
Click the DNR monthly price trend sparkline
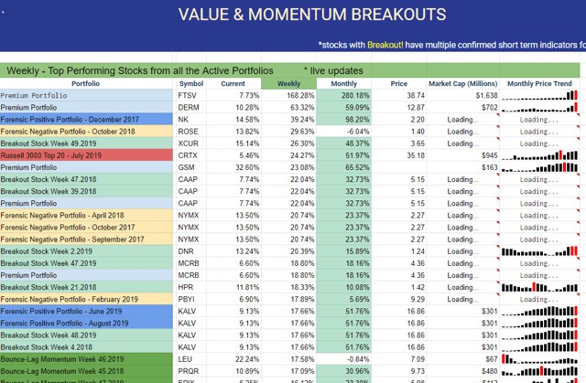(539, 251)
